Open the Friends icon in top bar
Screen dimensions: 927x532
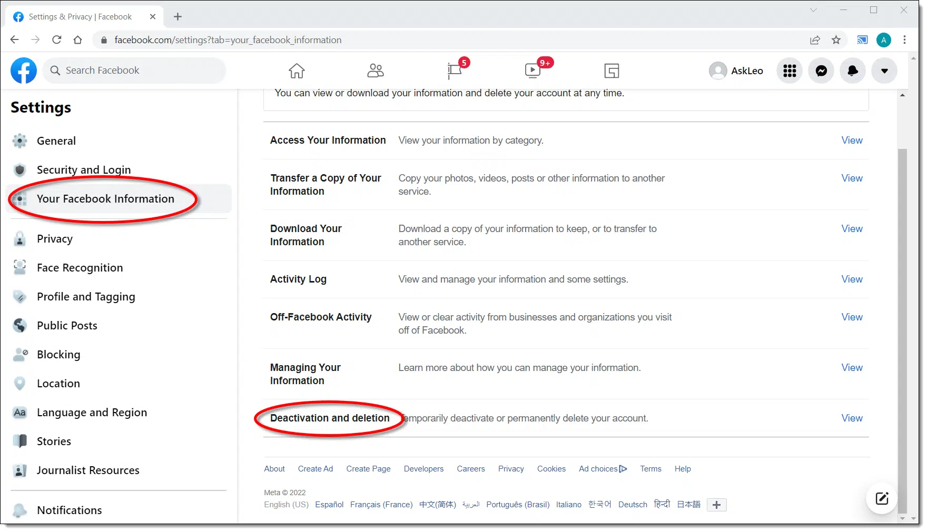pyautogui.click(x=376, y=71)
